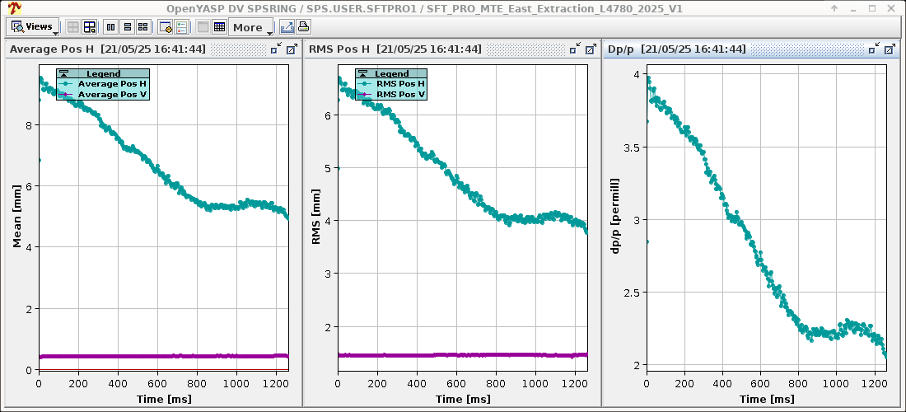Click the layout-with-settings toolbar icon
The image size is (906, 412).
click(90, 27)
